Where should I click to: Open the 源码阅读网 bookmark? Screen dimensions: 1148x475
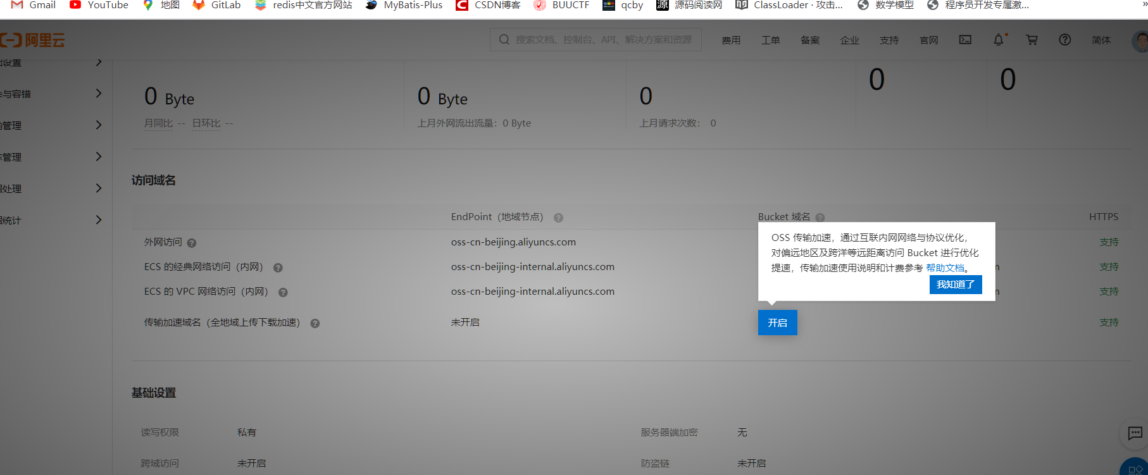tap(689, 5)
